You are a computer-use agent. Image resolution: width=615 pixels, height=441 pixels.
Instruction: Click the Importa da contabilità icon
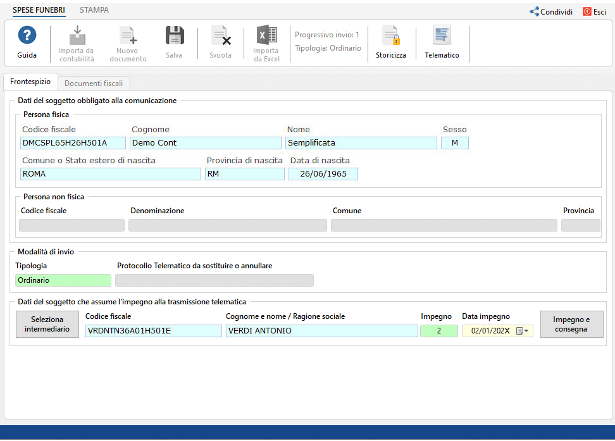[x=77, y=35]
